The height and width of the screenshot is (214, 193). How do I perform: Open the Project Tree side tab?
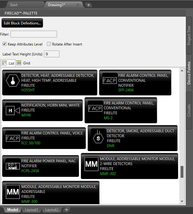point(189,36)
